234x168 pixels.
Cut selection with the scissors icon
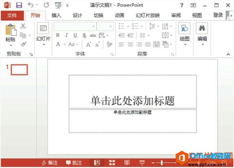[23, 26]
